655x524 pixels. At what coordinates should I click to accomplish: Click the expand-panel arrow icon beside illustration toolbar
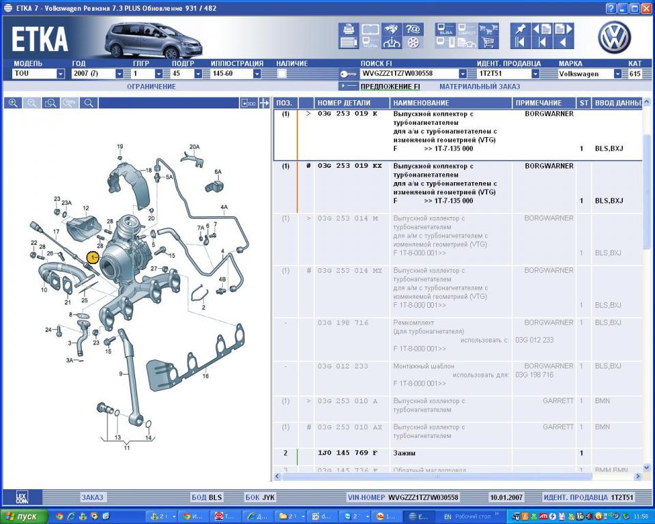[264, 103]
